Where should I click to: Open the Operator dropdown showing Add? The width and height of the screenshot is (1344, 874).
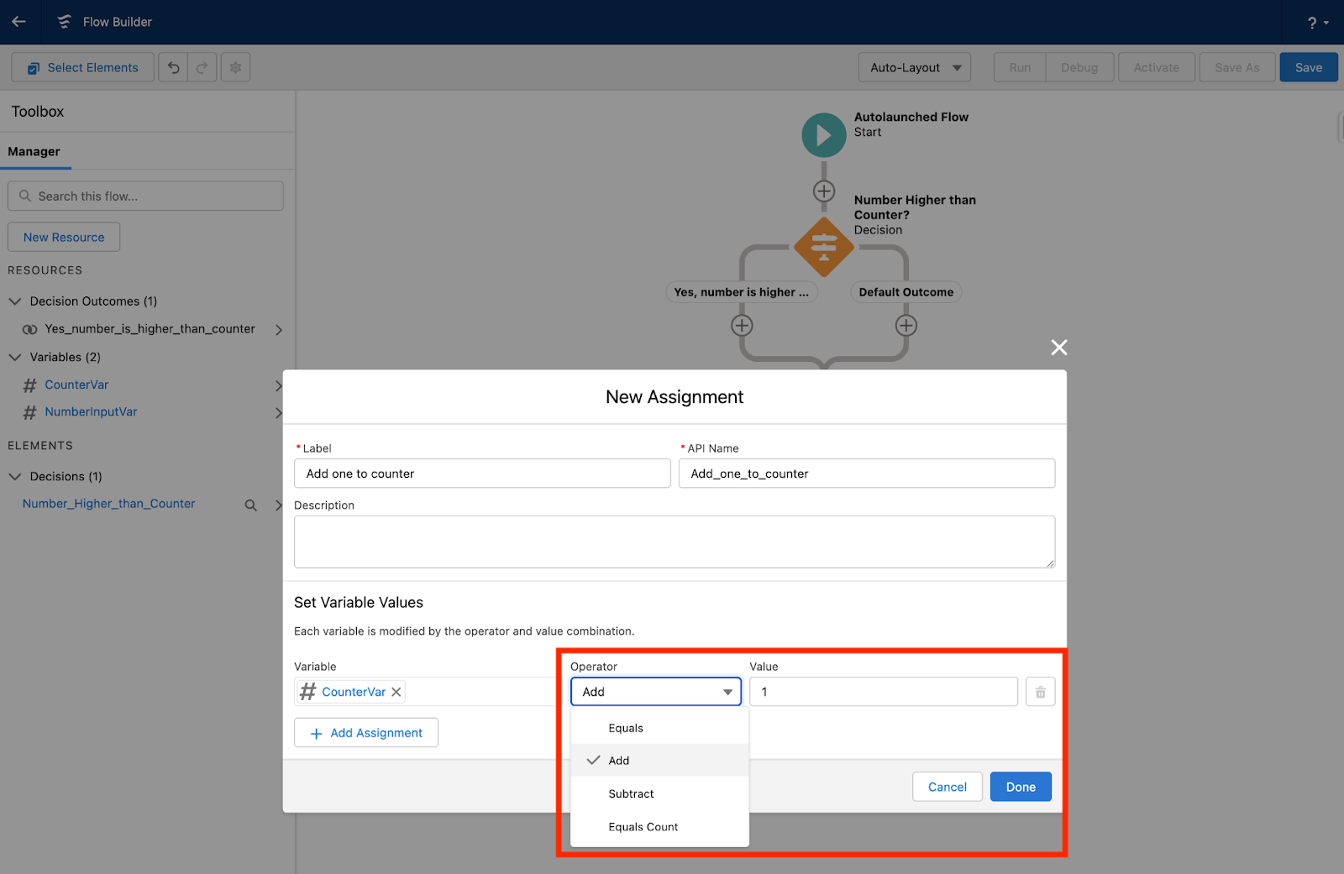point(655,691)
